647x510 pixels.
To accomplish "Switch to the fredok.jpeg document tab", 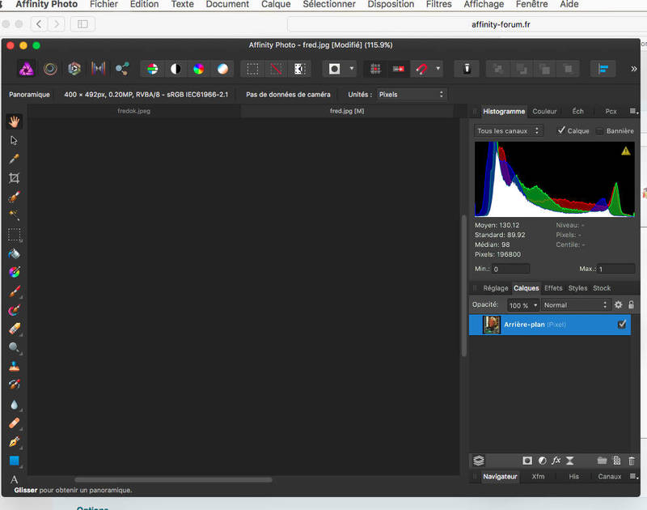I will 133,111.
